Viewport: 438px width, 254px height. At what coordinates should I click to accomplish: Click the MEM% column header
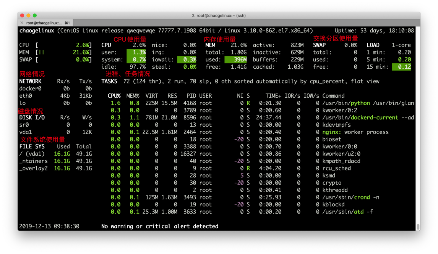tap(133, 96)
